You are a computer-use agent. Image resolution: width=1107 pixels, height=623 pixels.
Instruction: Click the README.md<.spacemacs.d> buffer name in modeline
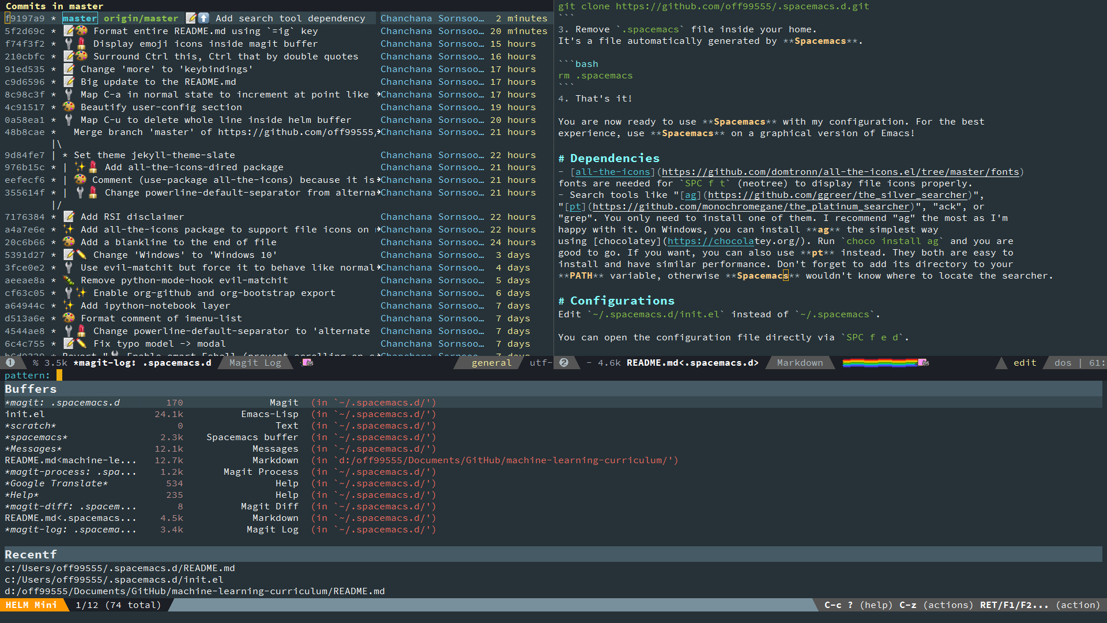692,363
